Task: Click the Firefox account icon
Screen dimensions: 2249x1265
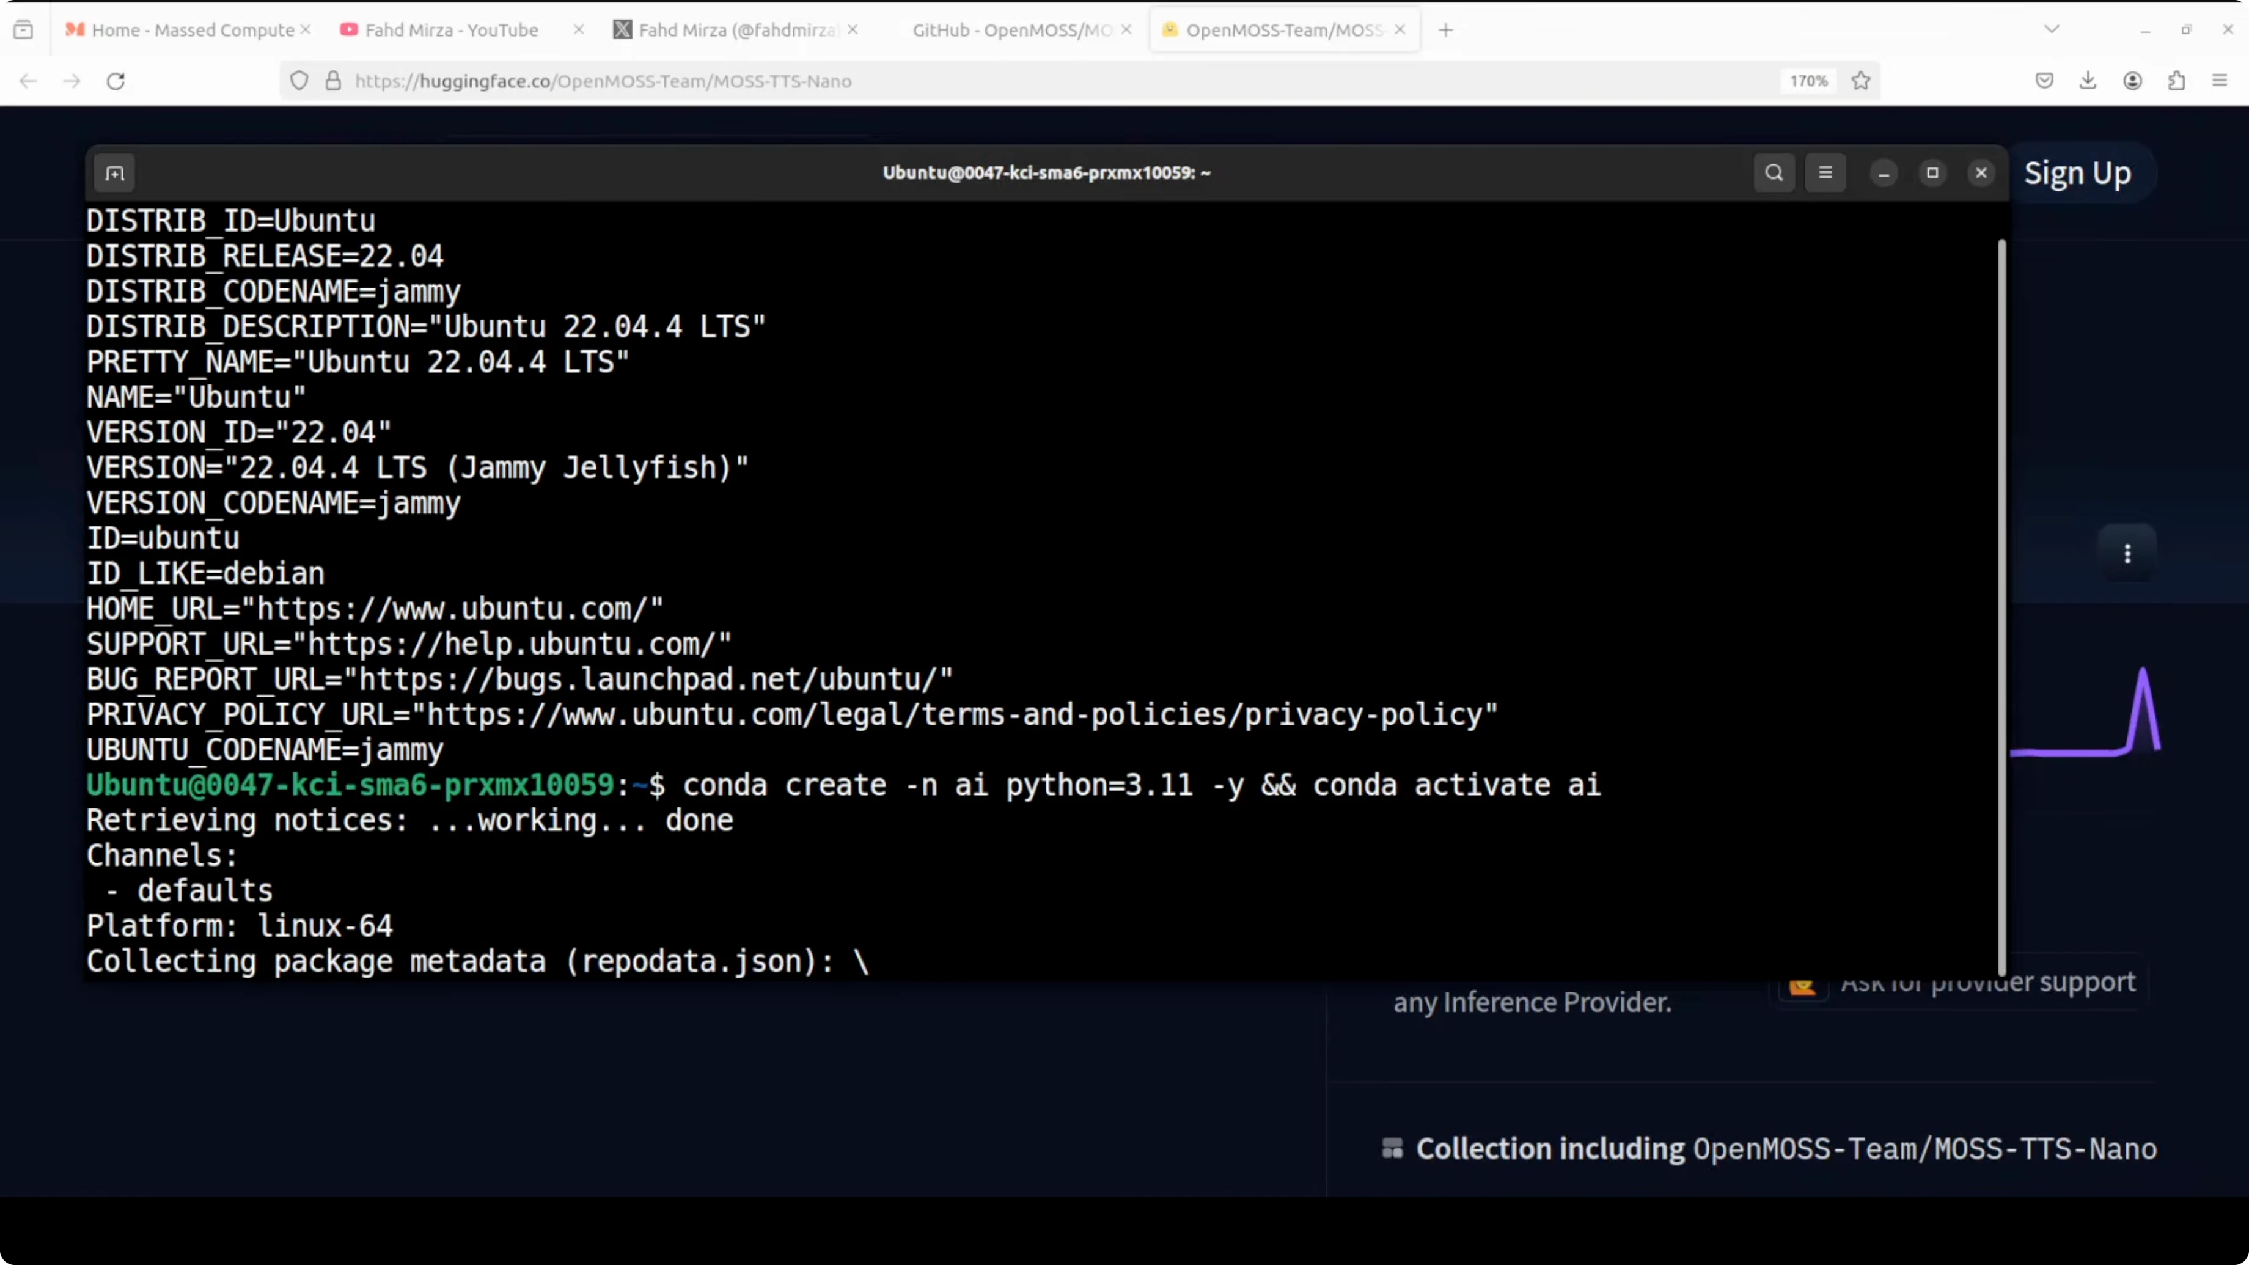Action: [2133, 80]
